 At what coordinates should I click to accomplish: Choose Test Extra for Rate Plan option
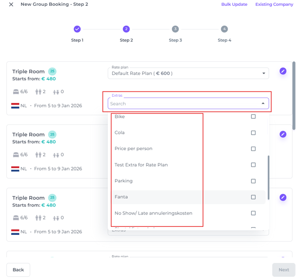click(x=141, y=165)
